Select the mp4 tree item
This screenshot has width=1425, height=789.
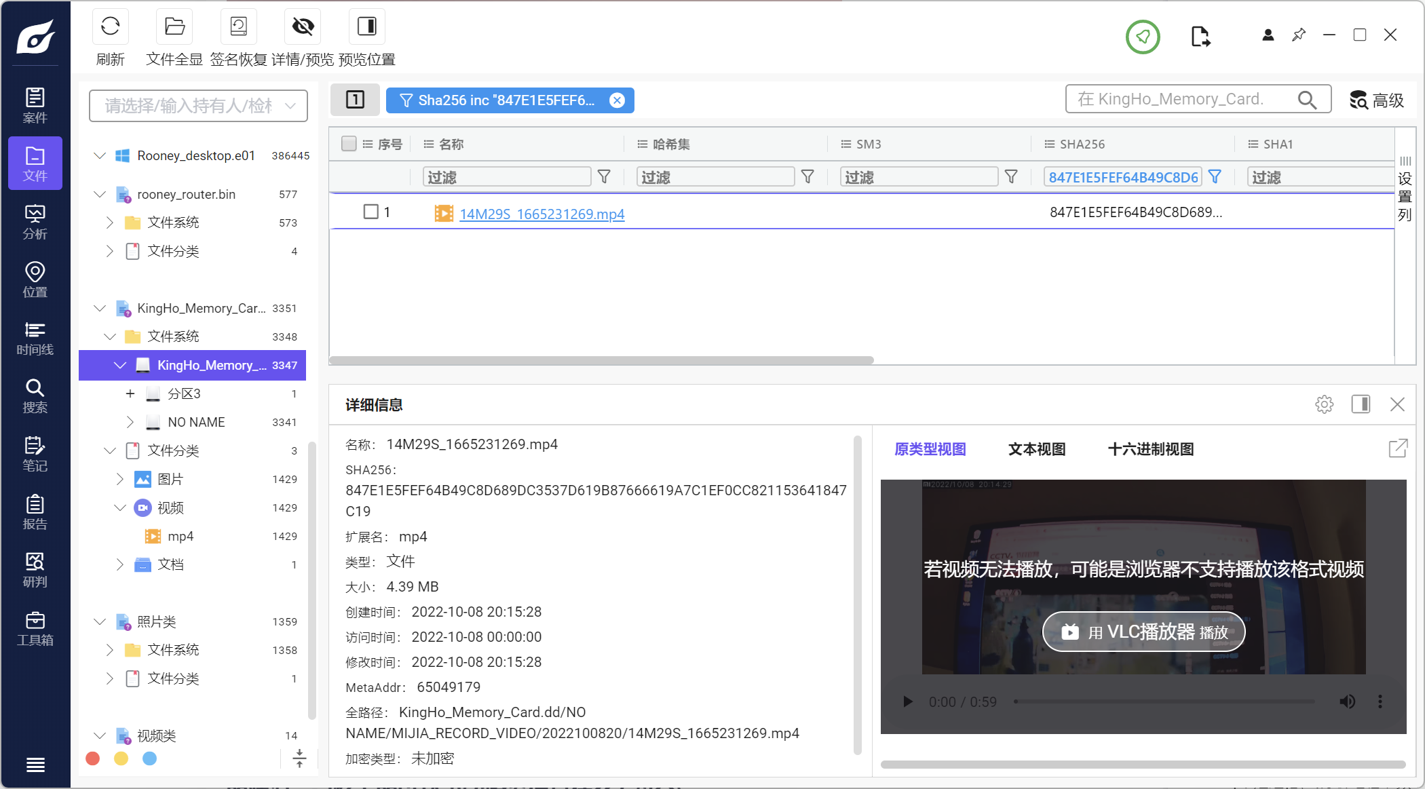[180, 536]
